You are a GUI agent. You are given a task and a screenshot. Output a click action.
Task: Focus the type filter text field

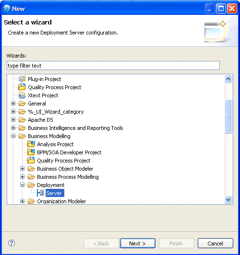pos(113,66)
